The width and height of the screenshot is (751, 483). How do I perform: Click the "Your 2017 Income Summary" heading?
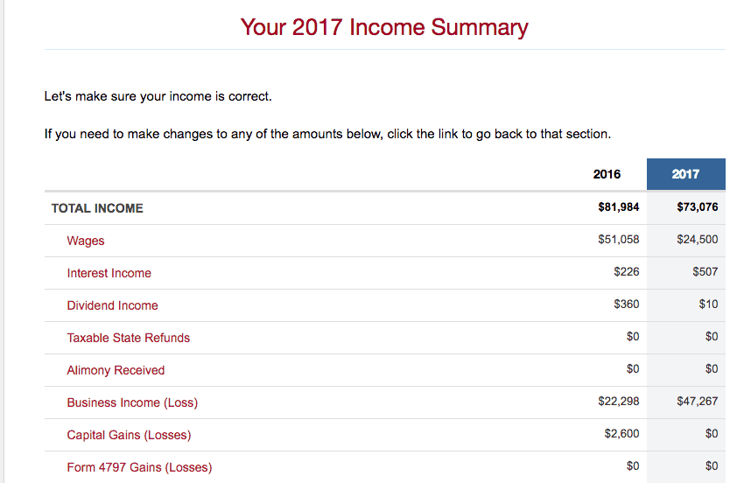(384, 27)
